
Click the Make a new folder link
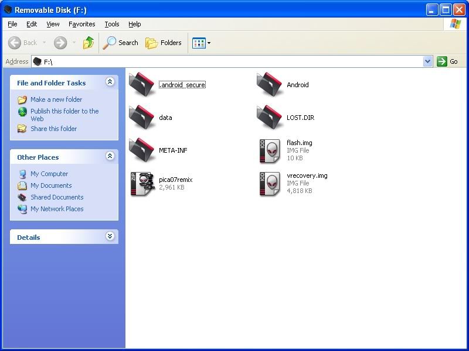tap(56, 99)
